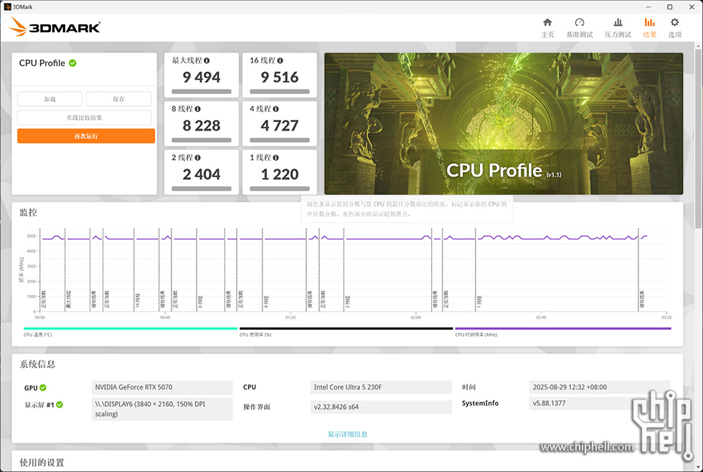Click the 在线比较结果 compare online button
The height and width of the screenshot is (472, 703).
pyautogui.click(x=85, y=118)
